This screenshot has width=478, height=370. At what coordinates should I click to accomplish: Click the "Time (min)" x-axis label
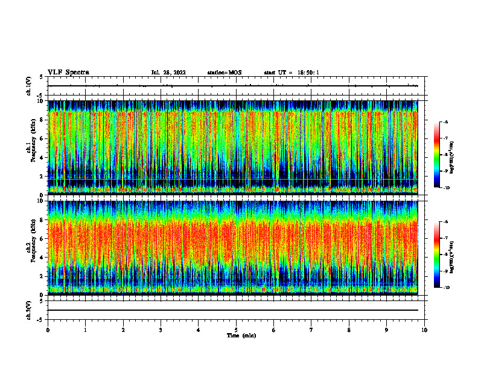(241, 336)
